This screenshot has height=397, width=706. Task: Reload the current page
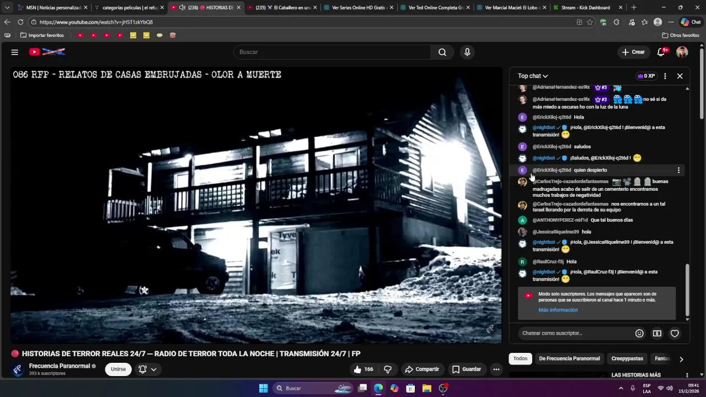tap(20, 22)
